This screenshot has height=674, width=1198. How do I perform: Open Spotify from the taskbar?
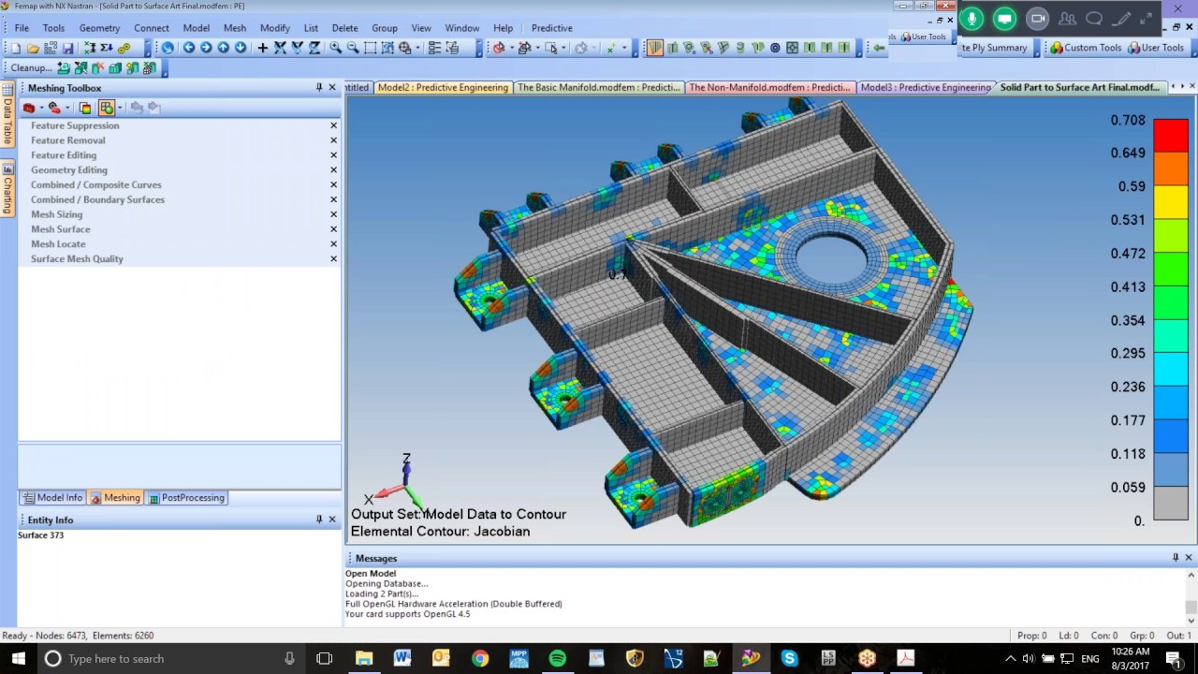tap(557, 658)
